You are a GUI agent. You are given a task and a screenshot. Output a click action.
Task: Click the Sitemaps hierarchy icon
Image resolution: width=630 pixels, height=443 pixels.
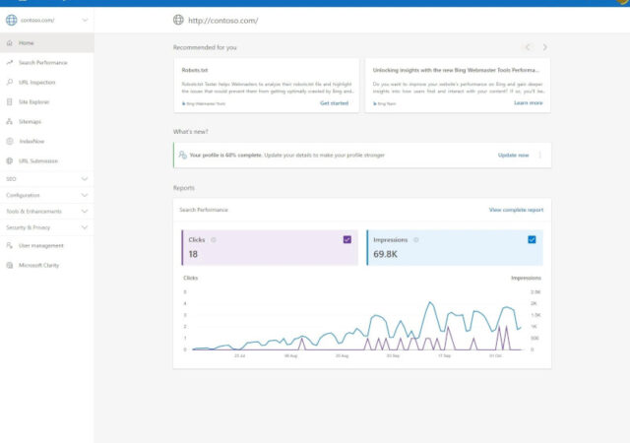10,122
